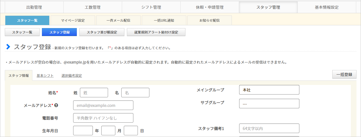Switch to 一斉メール配信 sub-tab
361x137 pixels.
point(118,20)
